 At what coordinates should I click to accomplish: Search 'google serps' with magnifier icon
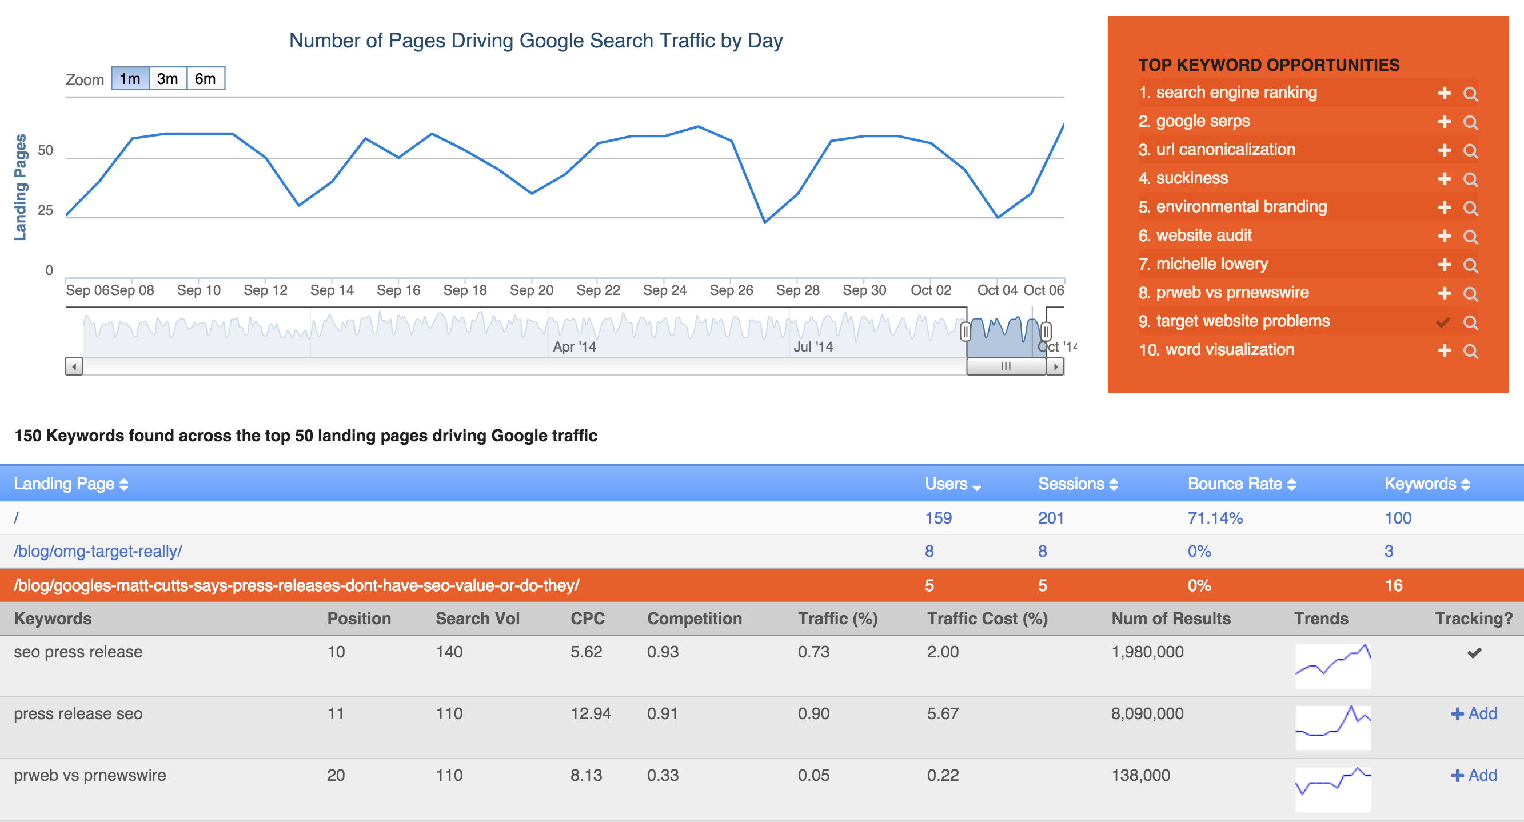point(1470,122)
